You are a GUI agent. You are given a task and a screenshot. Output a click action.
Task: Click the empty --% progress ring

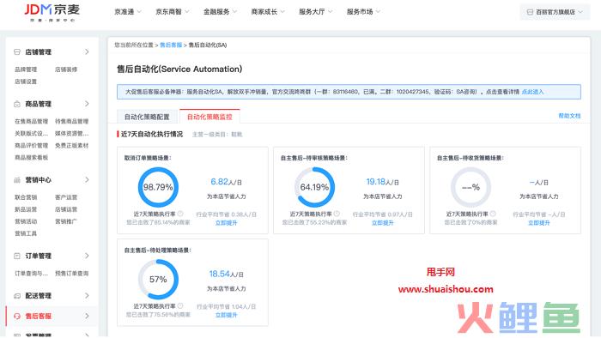point(471,187)
